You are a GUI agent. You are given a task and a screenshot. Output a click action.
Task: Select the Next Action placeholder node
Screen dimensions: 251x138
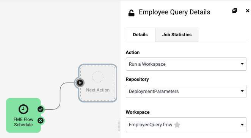[98, 83]
